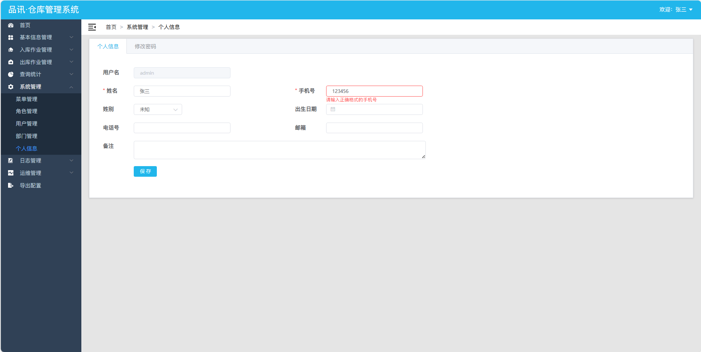Collapse the 系统管理 menu chevron

71,87
